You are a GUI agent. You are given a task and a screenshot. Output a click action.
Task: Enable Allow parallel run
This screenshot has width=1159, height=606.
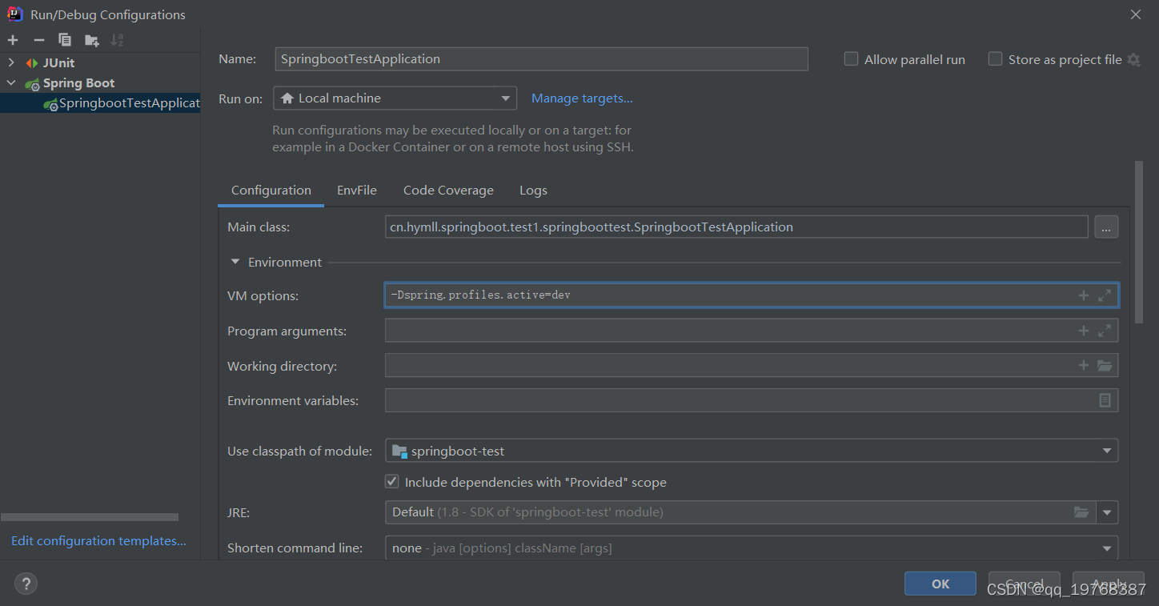click(851, 59)
